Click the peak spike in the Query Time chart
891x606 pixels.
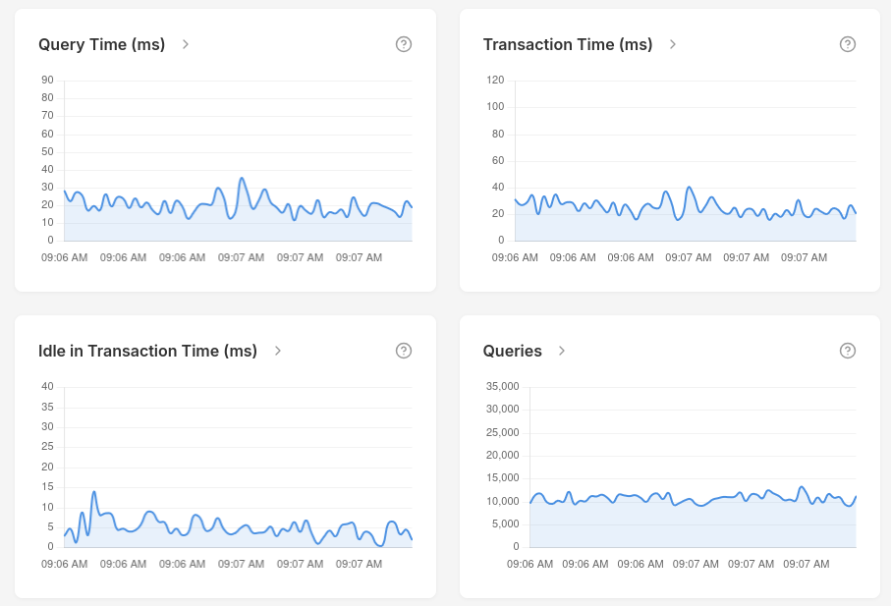click(x=243, y=178)
